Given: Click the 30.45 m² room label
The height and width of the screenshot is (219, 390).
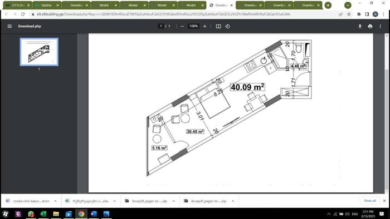Looking at the screenshot, I should pyautogui.click(x=195, y=131).
